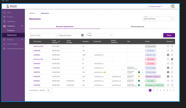Open the user avatar at top right
Viewport: 186px width, 108px height.
click(173, 6)
